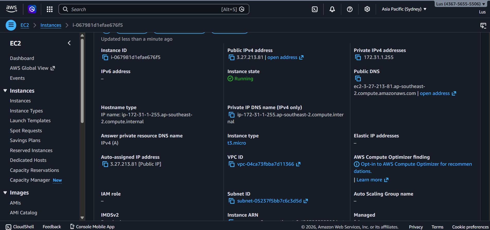Open Launch Templates in the sidebar
The image size is (490, 230).
tap(30, 121)
